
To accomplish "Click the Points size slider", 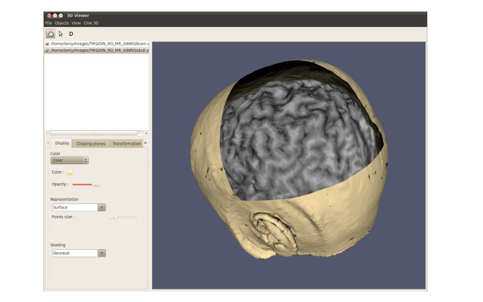I will click(113, 217).
